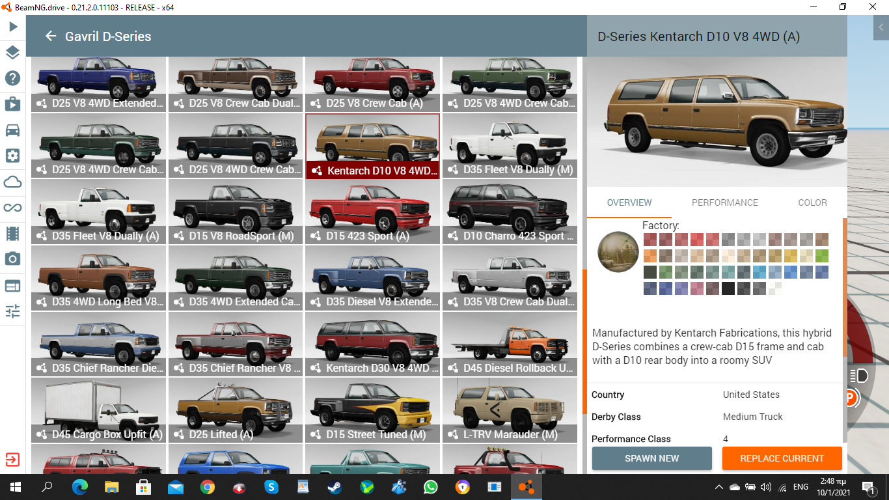
Task: Open the Windows Start menu
Action: click(x=16, y=486)
